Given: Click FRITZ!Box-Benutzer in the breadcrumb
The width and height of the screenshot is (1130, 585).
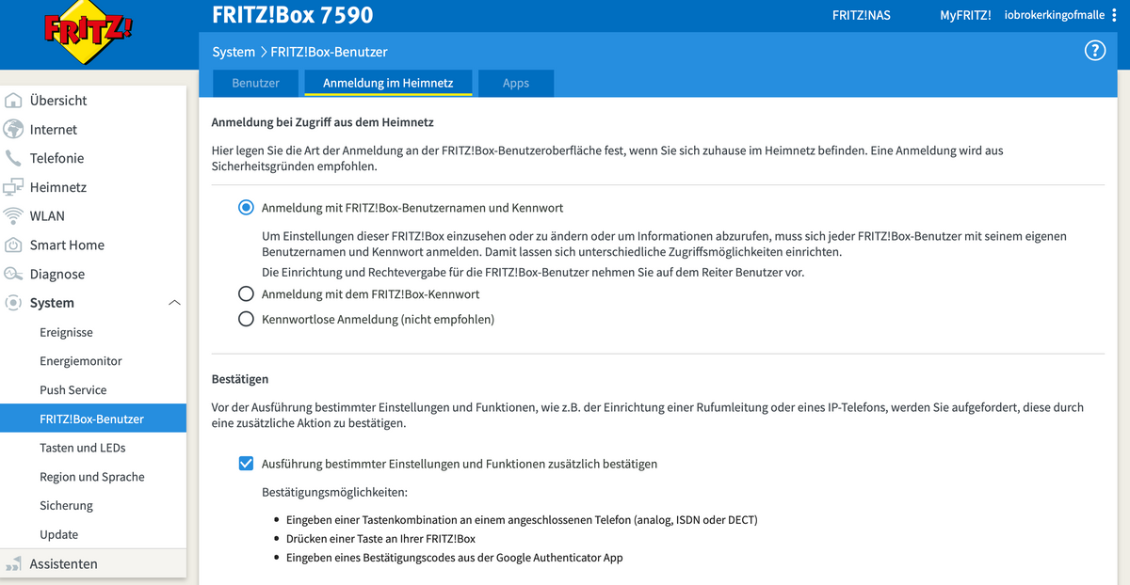Looking at the screenshot, I should pos(329,52).
